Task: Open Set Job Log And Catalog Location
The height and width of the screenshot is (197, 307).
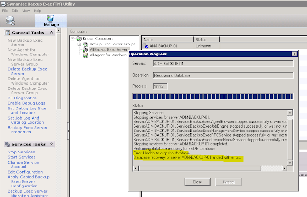Action: coord(25,120)
